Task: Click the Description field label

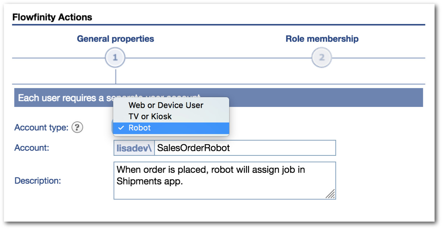Action: [38, 180]
